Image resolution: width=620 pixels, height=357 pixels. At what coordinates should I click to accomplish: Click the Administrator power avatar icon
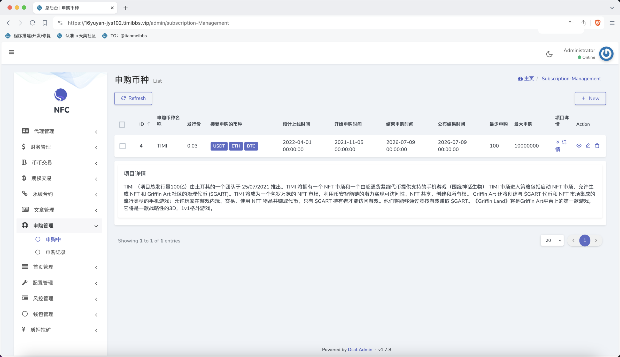click(x=606, y=54)
